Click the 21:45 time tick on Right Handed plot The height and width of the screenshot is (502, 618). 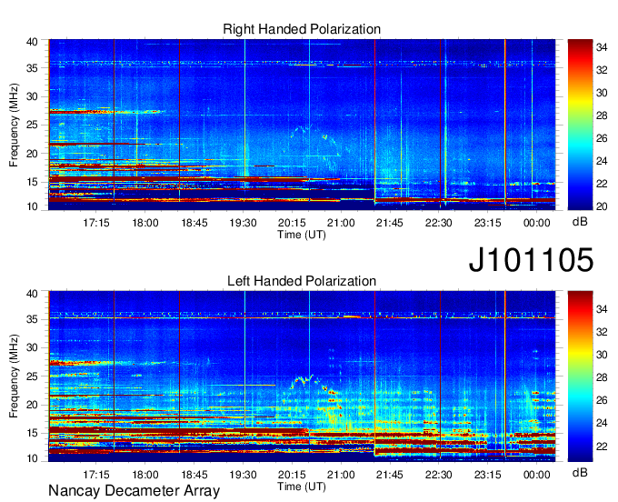tap(390, 223)
